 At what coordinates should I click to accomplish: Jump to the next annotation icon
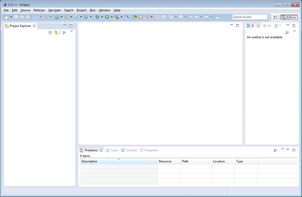click(x=171, y=17)
